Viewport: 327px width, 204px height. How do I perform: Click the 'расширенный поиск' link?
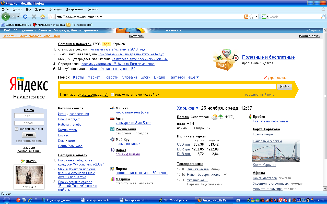pyautogui.click(x=260, y=95)
